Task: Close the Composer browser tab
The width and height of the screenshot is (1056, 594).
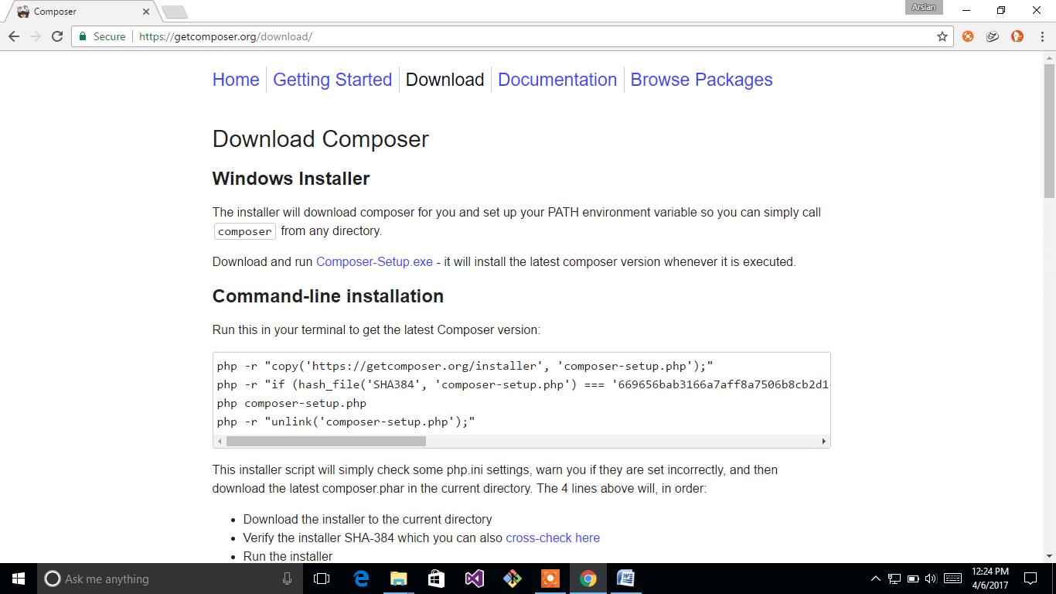Action: coord(146,12)
